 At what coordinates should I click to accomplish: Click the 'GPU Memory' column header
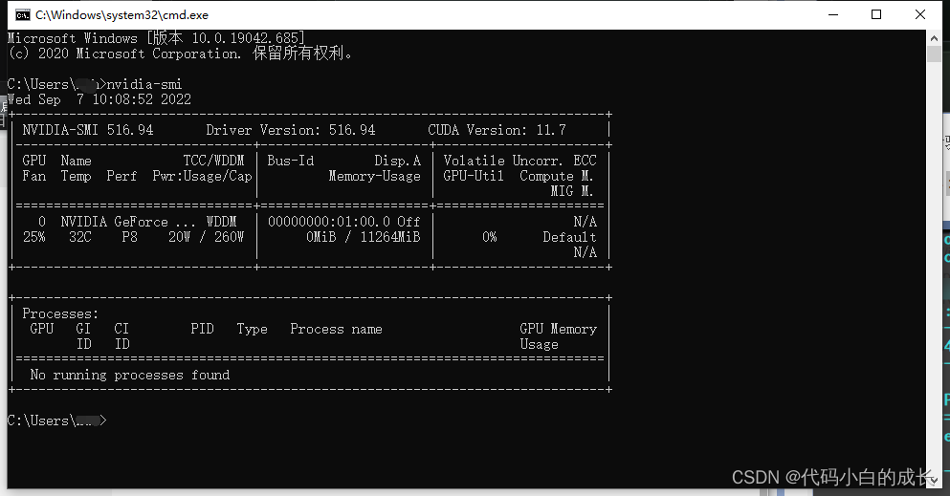click(x=558, y=329)
